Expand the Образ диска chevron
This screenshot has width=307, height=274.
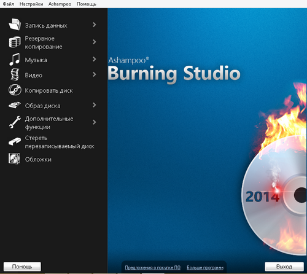94,105
